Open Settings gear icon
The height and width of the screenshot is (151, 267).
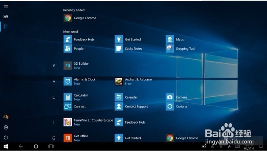pyautogui.click(x=6, y=127)
